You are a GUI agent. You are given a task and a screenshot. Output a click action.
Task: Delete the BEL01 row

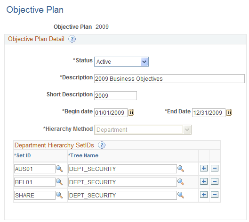coord(215,181)
